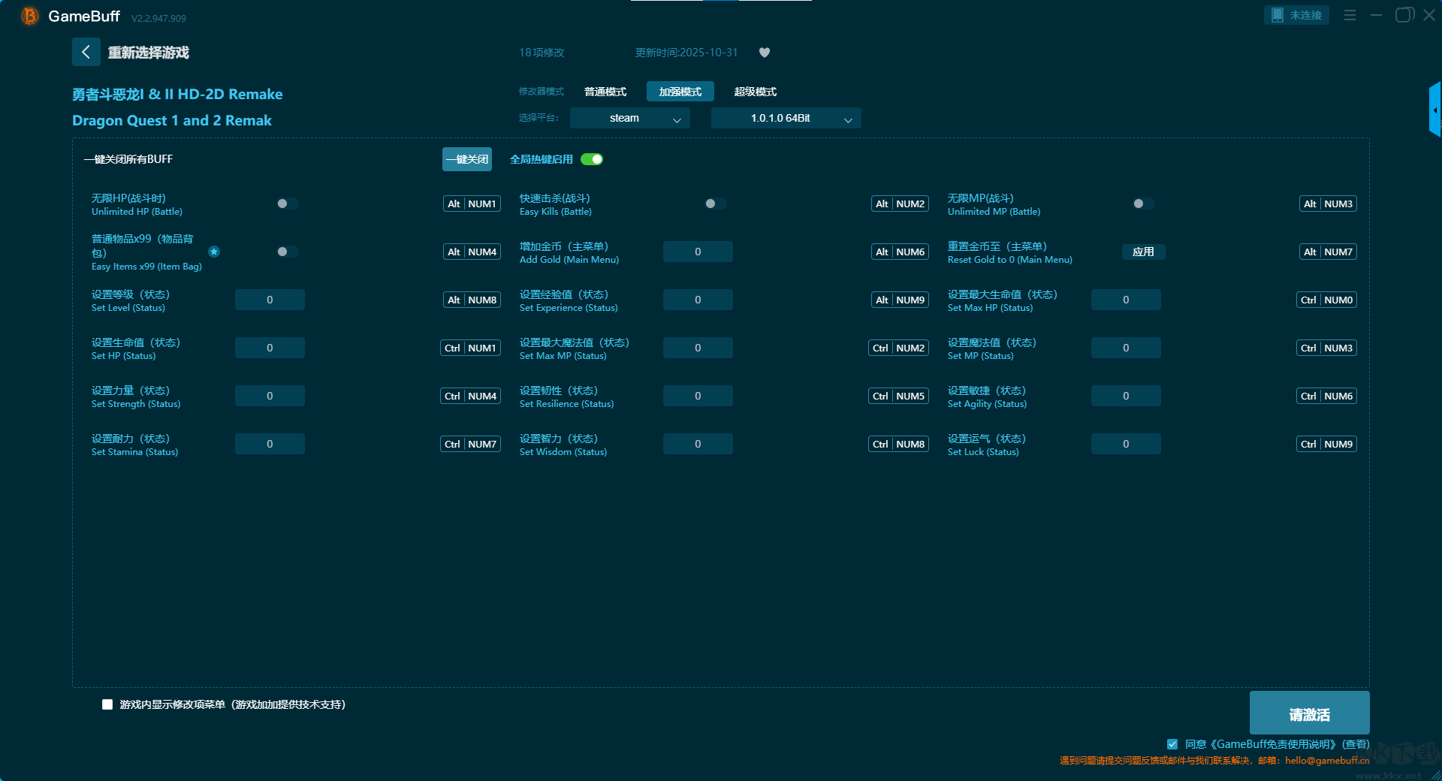The height and width of the screenshot is (781, 1442).
Task: Disable the global hotkey toggle
Action: [x=592, y=159]
